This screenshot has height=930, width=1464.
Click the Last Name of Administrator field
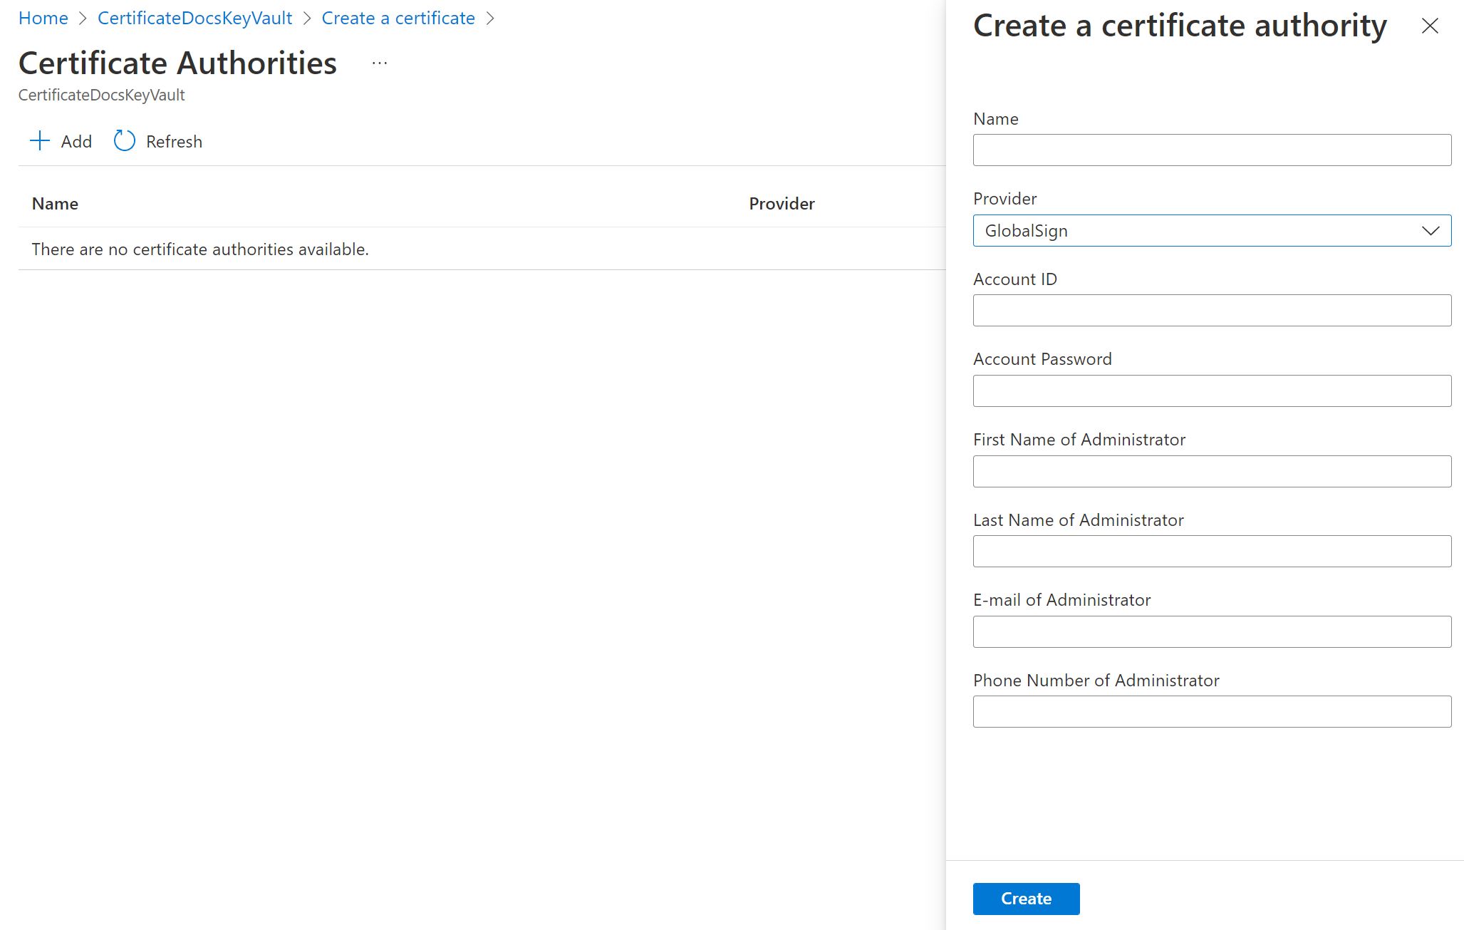pyautogui.click(x=1213, y=551)
